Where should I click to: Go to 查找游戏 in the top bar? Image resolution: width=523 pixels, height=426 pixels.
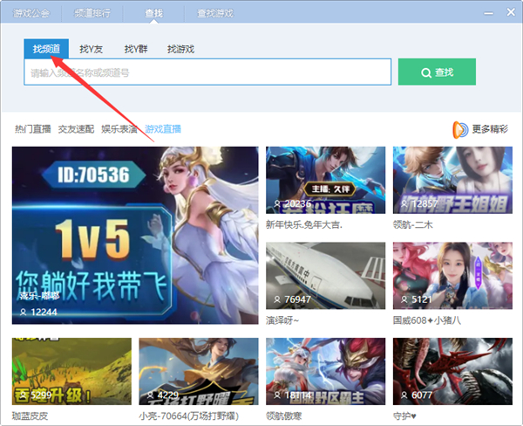tap(214, 13)
